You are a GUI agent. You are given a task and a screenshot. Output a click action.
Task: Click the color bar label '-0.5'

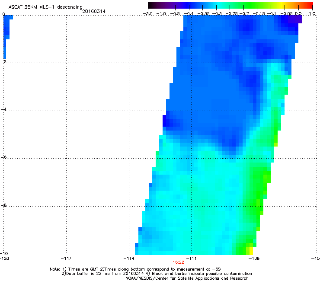click(175, 14)
